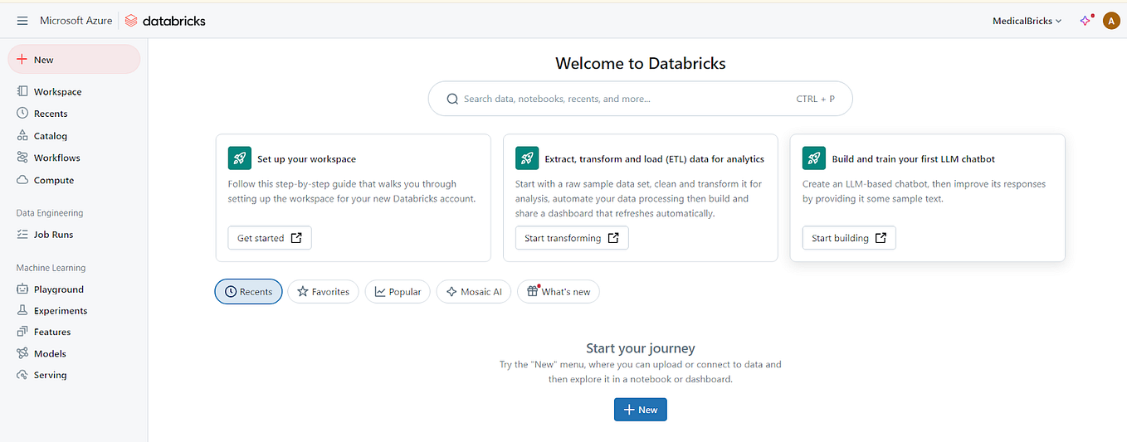Open the Playground sidebar icon

coord(22,289)
